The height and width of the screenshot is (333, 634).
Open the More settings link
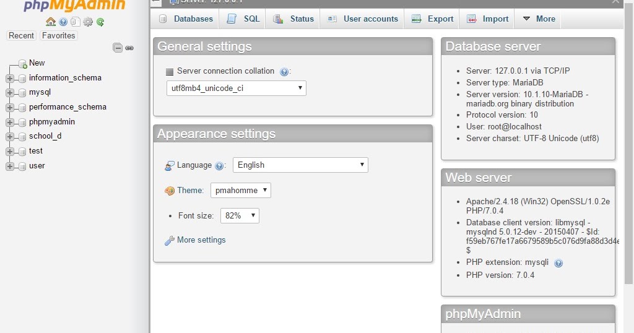pos(201,240)
